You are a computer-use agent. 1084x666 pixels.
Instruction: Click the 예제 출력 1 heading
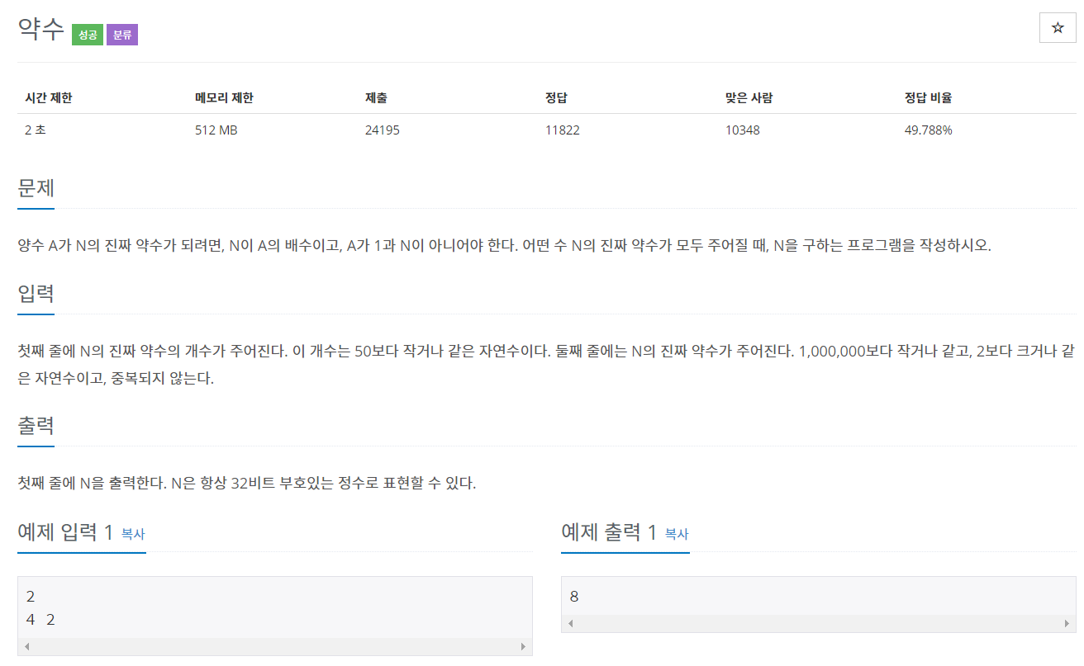coord(609,532)
